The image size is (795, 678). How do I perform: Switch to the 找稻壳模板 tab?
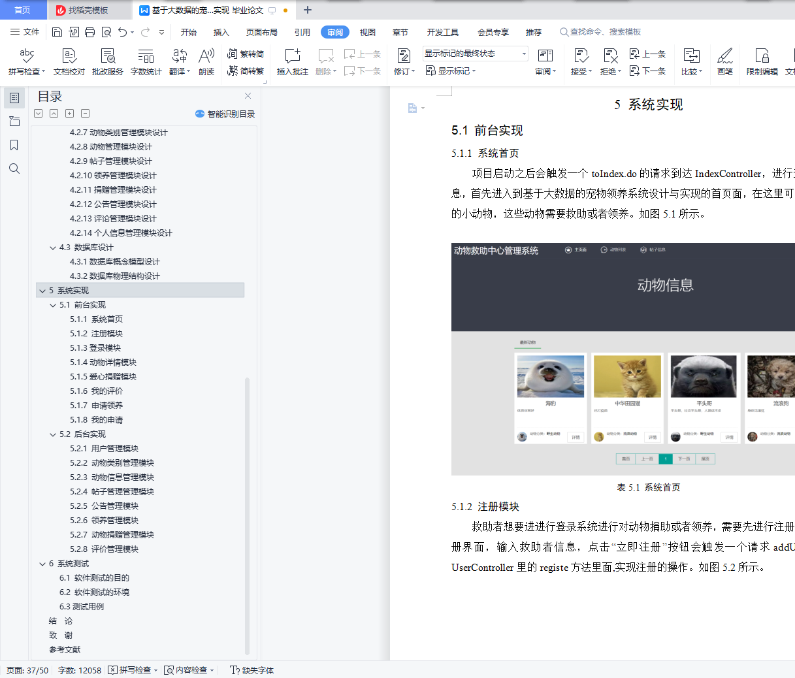(x=88, y=10)
